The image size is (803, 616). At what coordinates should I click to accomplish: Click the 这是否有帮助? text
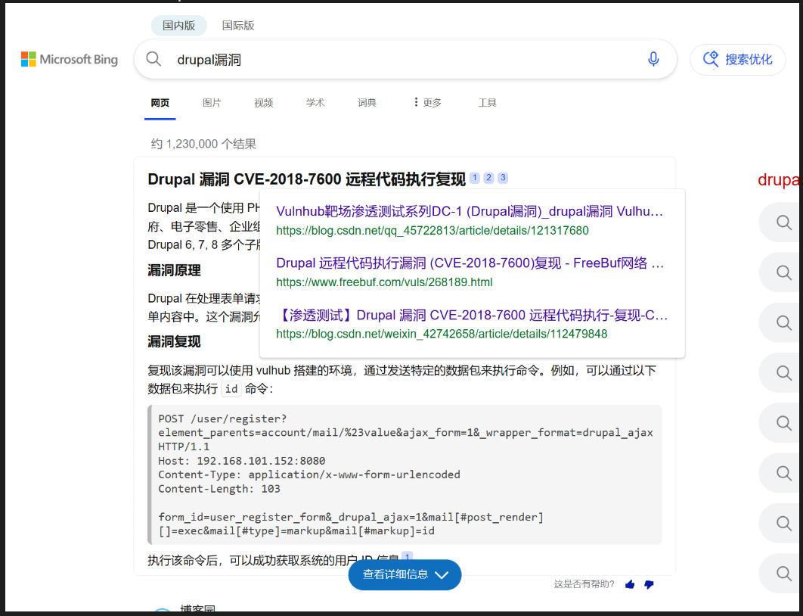(x=584, y=584)
